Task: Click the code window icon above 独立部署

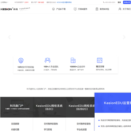Action: point(100,60)
